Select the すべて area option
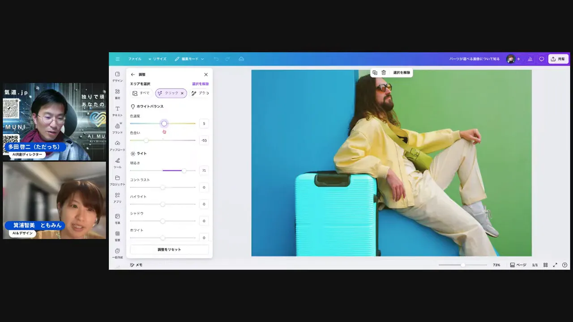Image resolution: width=573 pixels, height=322 pixels. tap(141, 93)
